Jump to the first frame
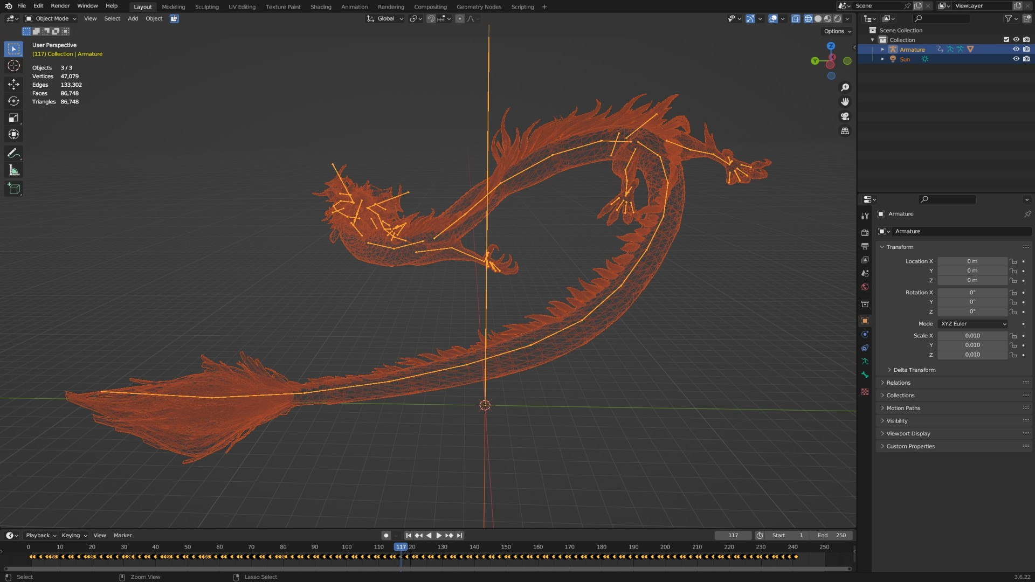The image size is (1035, 582). click(x=408, y=535)
